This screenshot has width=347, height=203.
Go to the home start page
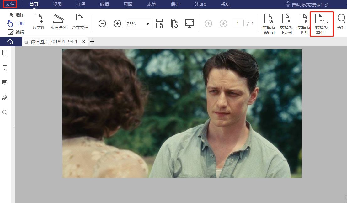(10, 42)
